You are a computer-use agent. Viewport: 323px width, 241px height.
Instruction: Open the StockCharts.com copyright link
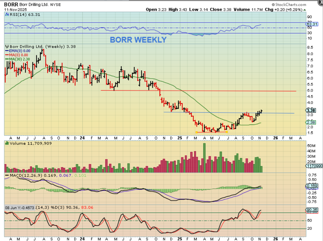(x=289, y=5)
